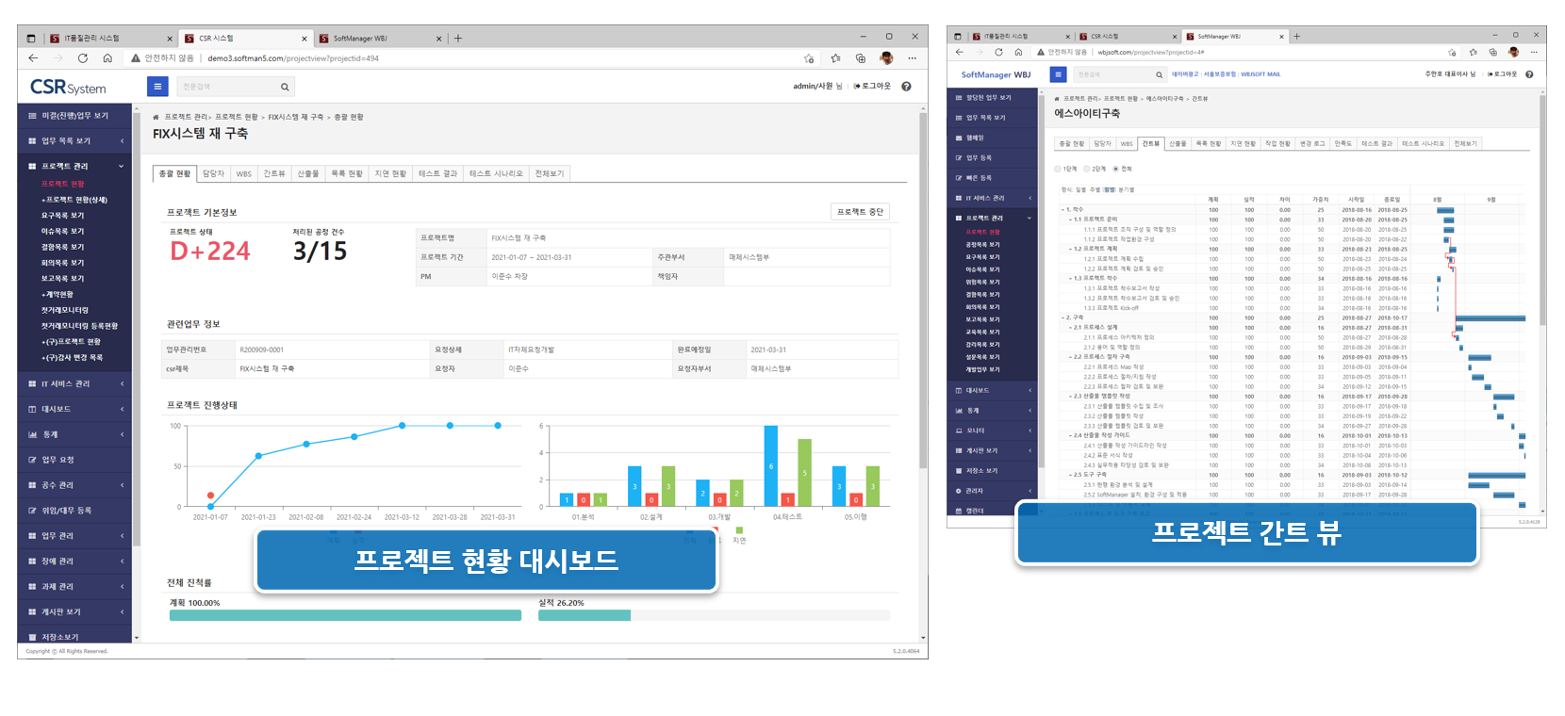Select the 전체 radio button
The width and height of the screenshot is (1565, 716).
1116,170
